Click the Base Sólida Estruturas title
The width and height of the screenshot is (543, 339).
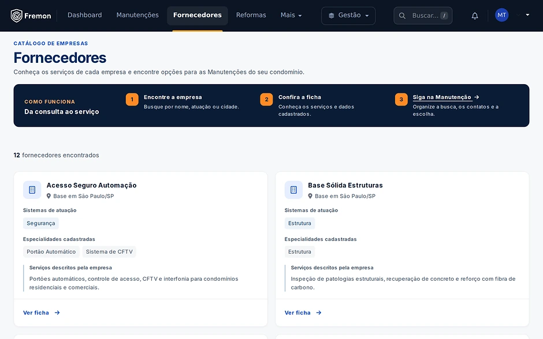pos(345,185)
